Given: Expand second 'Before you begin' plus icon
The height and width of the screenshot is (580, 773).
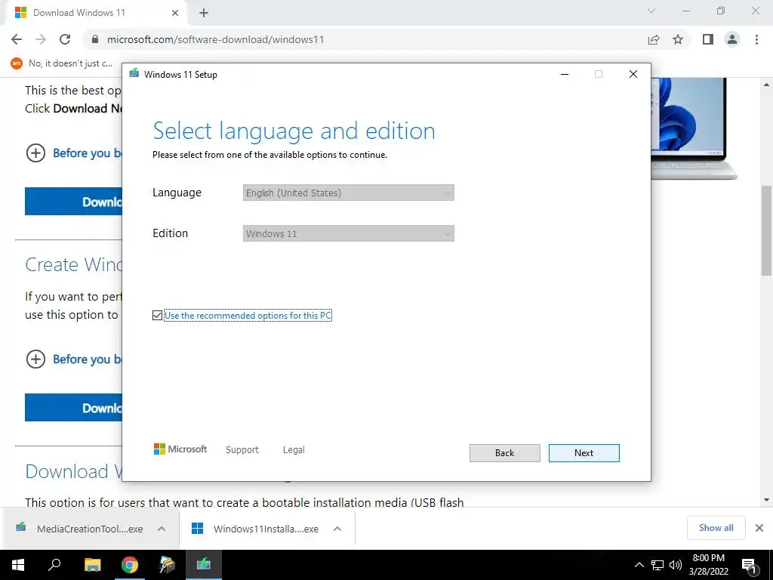Looking at the screenshot, I should coord(35,359).
